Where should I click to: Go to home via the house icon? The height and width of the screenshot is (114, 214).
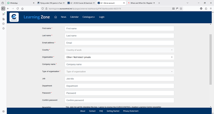(x=56, y=17)
